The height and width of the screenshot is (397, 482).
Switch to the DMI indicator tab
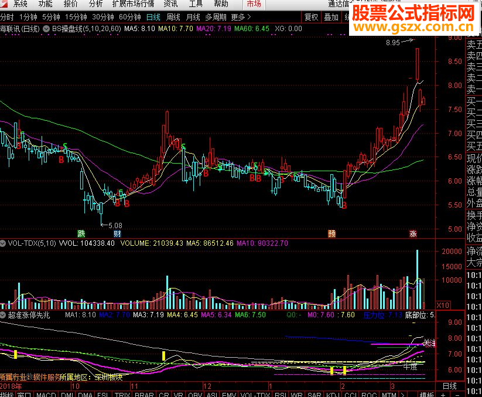pos(67,395)
